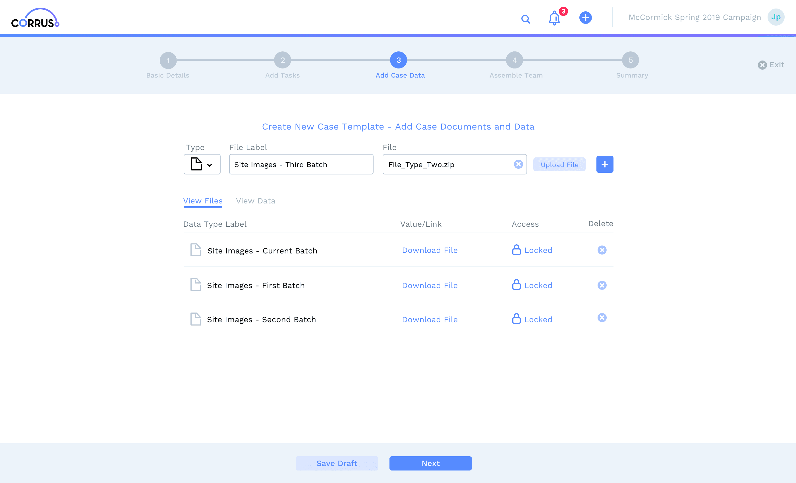
Task: Click the File Label input field
Action: [301, 164]
